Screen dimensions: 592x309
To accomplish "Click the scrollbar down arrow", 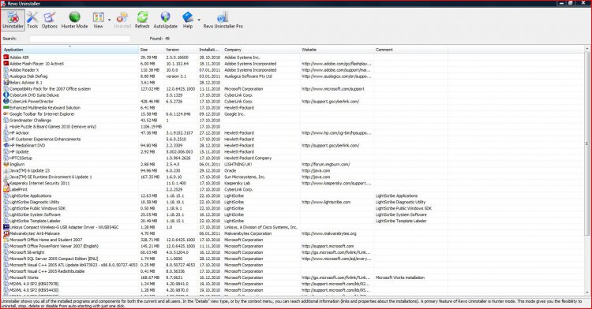I will coord(587,292).
